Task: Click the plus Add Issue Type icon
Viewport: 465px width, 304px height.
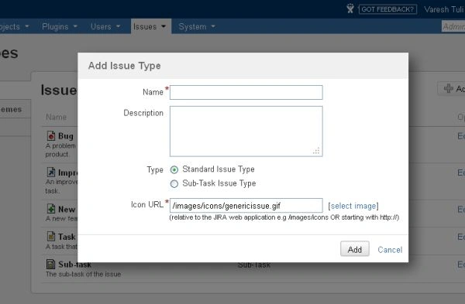Action: pos(448,88)
